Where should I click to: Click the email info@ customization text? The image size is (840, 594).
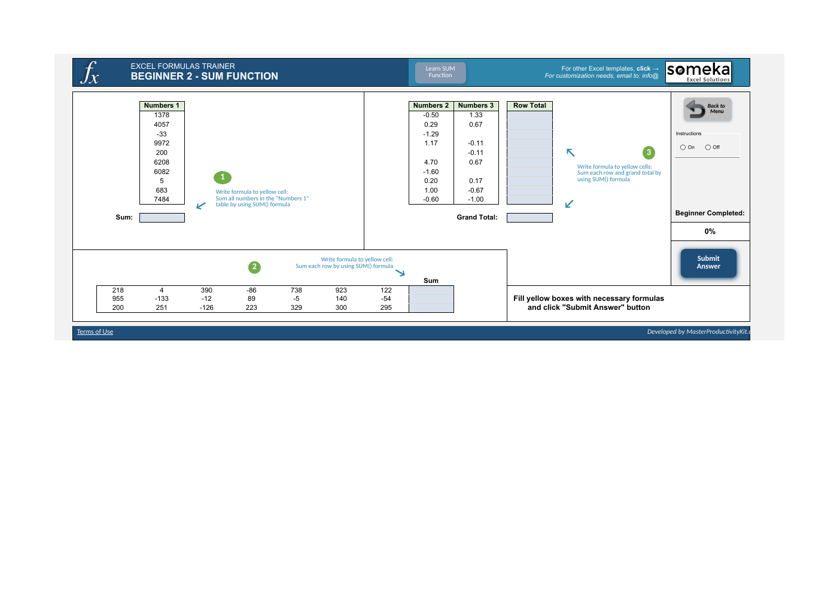click(x=602, y=76)
